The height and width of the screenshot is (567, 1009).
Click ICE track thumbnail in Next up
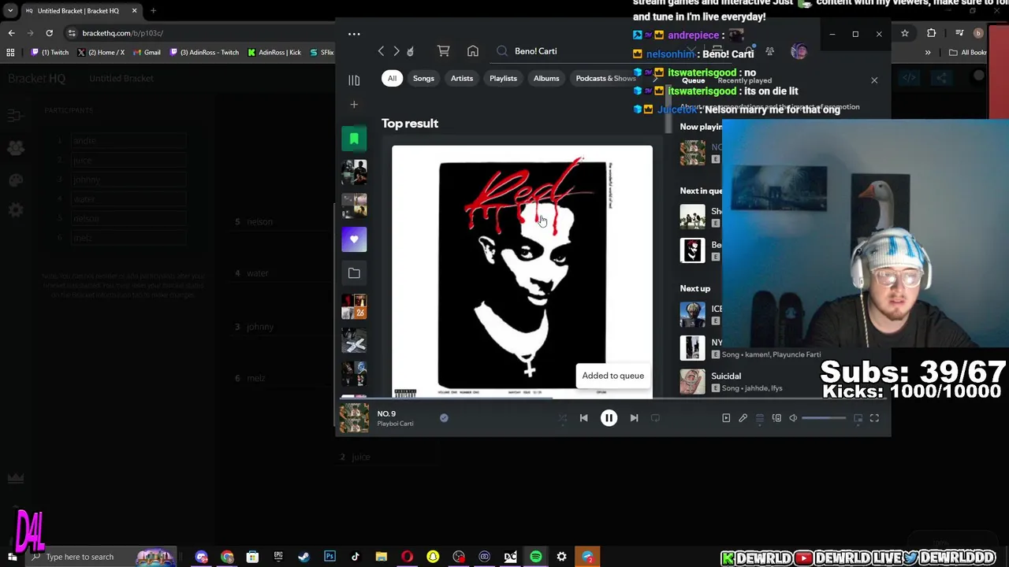pyautogui.click(x=693, y=314)
